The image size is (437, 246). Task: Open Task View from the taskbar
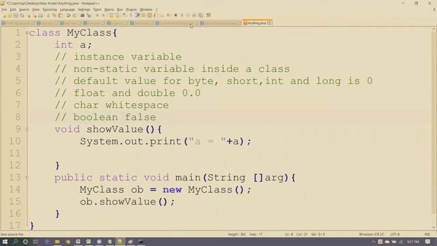[x=36, y=241]
